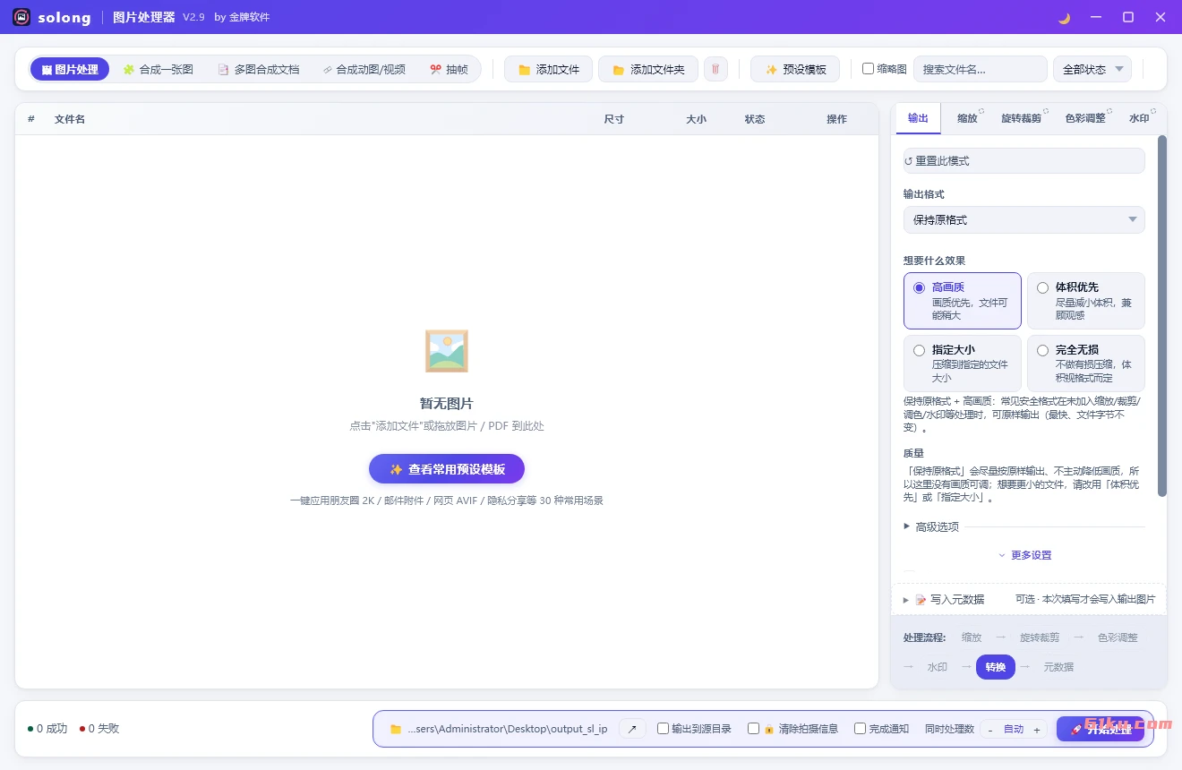Screen dimensions: 1182x770
Task: Click output path folder icon
Action: point(396,729)
